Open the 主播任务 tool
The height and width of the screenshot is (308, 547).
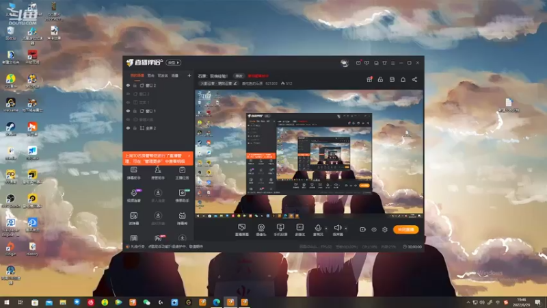[x=182, y=173]
